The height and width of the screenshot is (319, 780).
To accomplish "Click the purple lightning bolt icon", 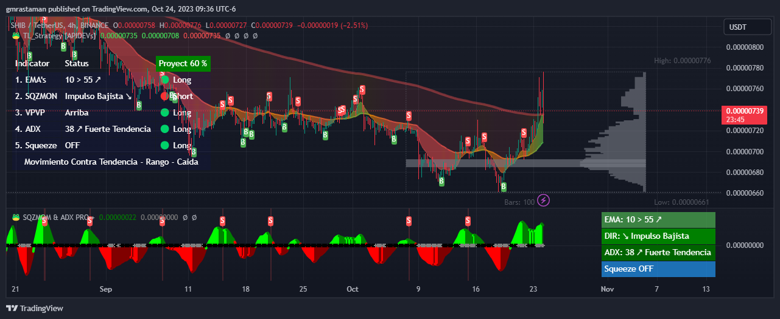I will pyautogui.click(x=544, y=200).
